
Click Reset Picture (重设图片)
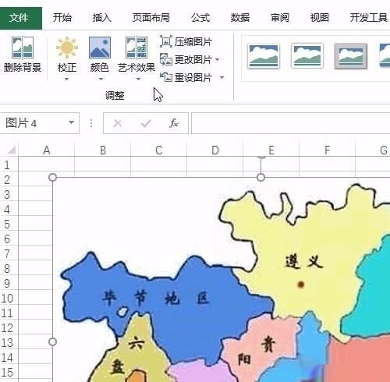point(186,77)
